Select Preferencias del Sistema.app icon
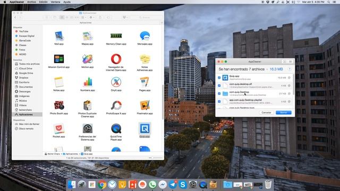This screenshot has height=191, width=340. (87, 128)
